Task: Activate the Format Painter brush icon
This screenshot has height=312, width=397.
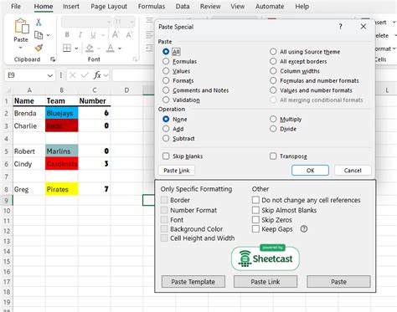Action: (39, 48)
